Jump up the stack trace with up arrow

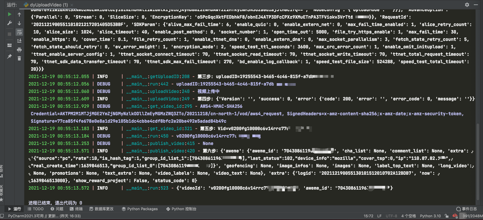click(19, 15)
